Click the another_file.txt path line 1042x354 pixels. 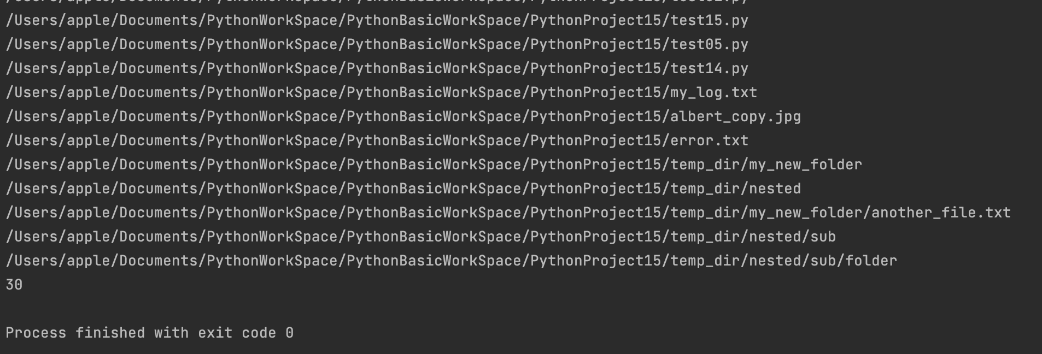tap(508, 213)
